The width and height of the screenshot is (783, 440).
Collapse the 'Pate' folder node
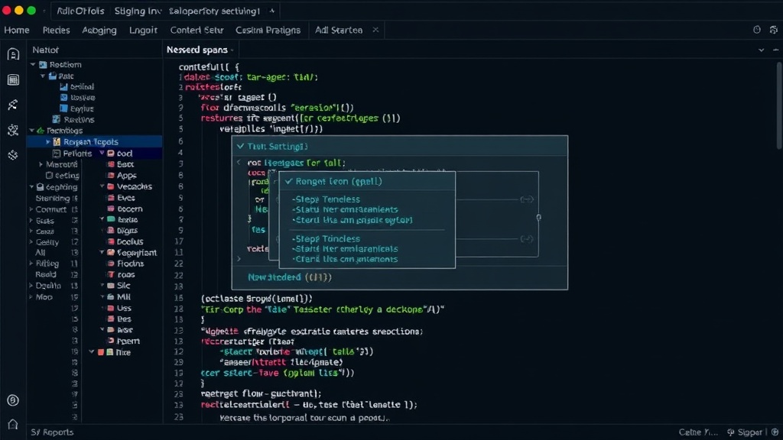click(43, 76)
